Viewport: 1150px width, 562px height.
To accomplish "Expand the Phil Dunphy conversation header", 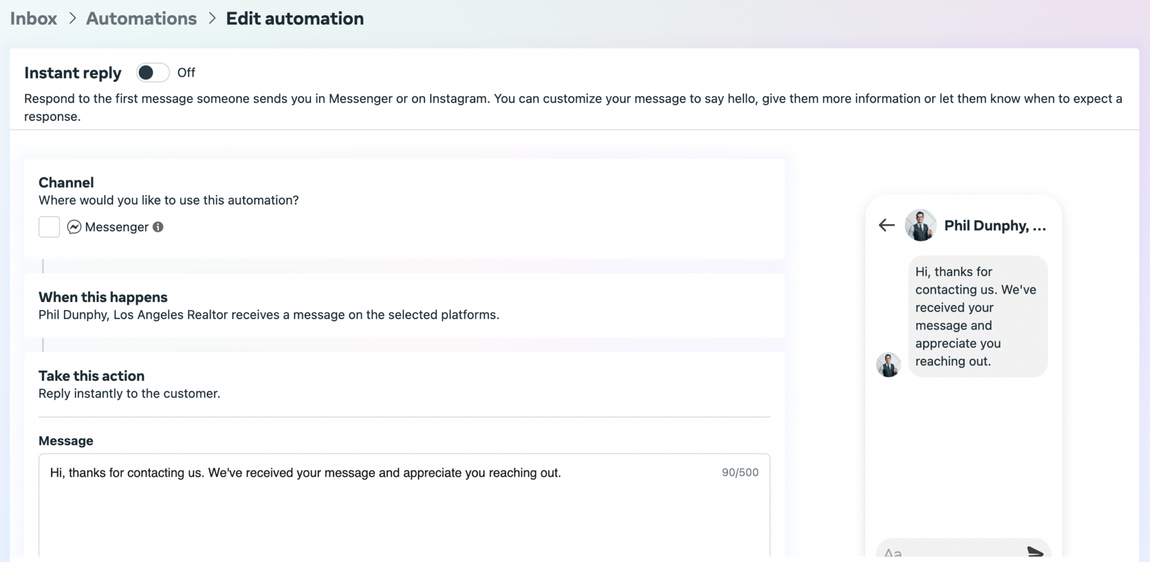I will [994, 225].
